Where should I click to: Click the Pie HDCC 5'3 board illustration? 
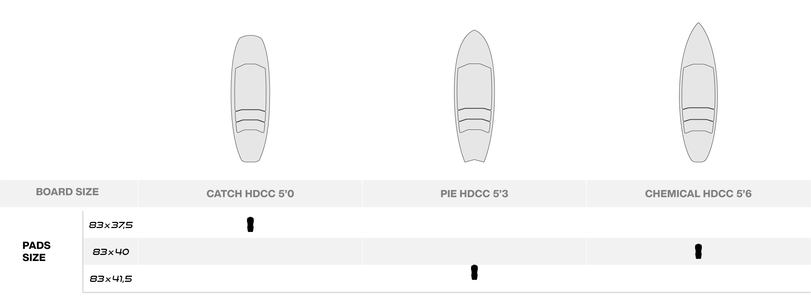point(474,96)
